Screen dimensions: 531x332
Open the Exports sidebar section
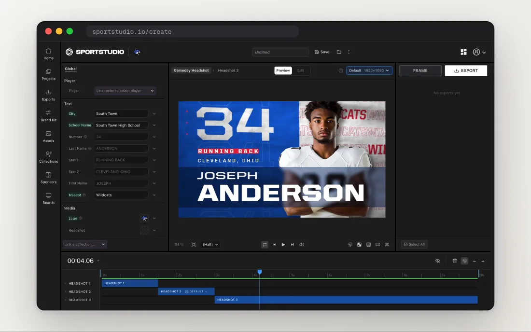coord(48,95)
